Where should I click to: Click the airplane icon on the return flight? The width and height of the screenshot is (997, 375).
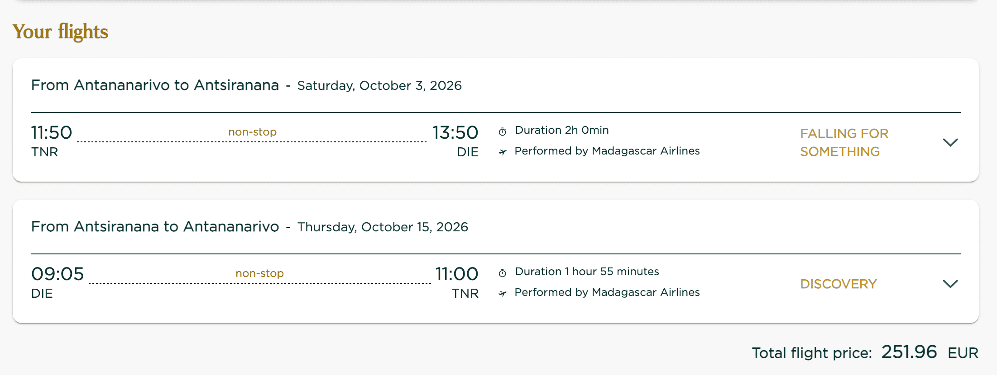coord(503,294)
